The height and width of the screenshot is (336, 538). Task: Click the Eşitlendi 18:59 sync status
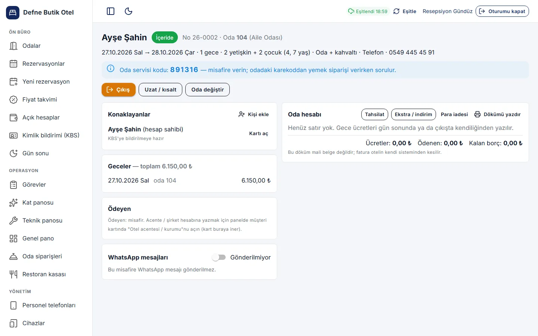pyautogui.click(x=368, y=11)
